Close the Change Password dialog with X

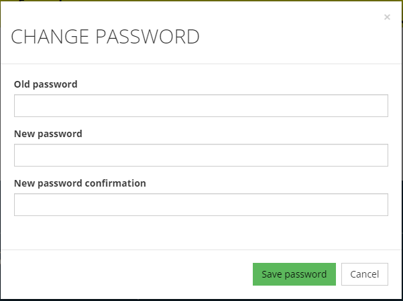coord(387,17)
